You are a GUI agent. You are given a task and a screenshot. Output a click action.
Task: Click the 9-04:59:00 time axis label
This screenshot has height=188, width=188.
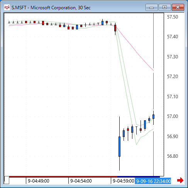point(124,181)
